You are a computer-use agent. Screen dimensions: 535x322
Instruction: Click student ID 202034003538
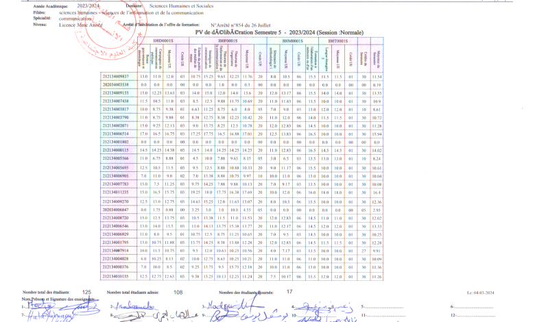(115, 84)
